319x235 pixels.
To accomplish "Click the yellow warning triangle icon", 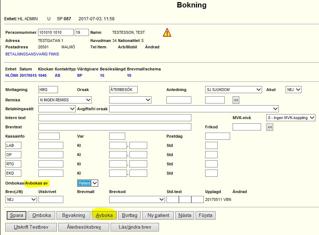I will pyautogui.click(x=167, y=33).
